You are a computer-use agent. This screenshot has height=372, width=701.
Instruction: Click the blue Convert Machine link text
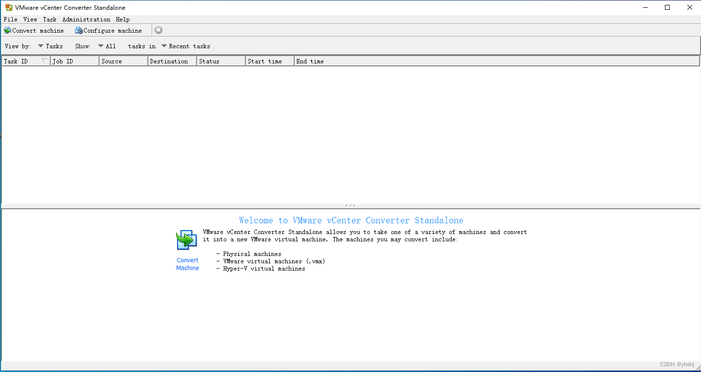(x=188, y=264)
